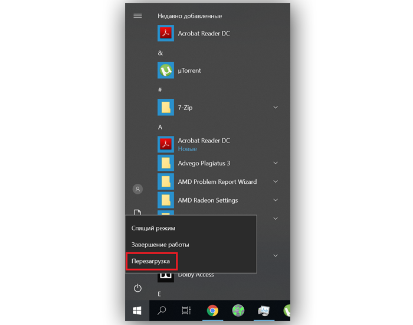Expand the Advego Plagiatus 3 folder
This screenshot has width=413, height=325.
275,163
